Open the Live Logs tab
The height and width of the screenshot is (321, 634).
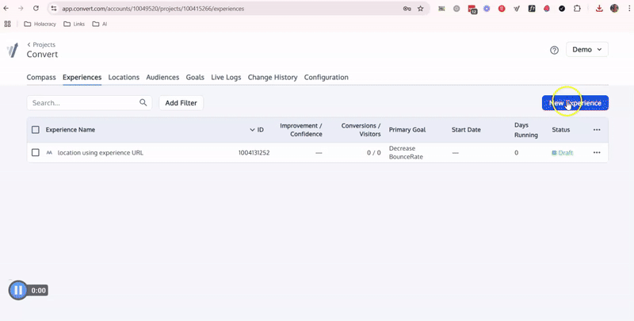(x=226, y=78)
